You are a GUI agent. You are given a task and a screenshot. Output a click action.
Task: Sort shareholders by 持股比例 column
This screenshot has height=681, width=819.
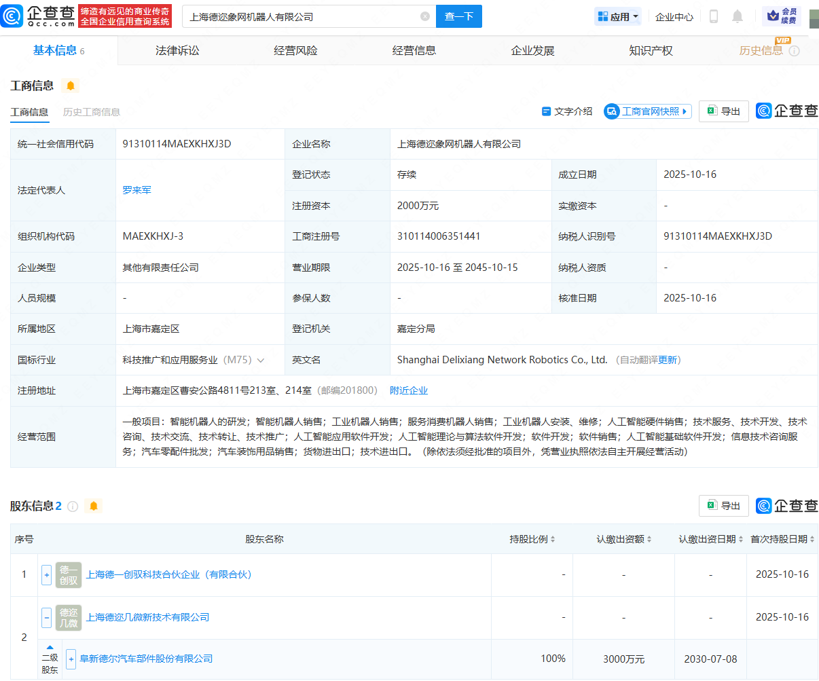click(x=532, y=539)
